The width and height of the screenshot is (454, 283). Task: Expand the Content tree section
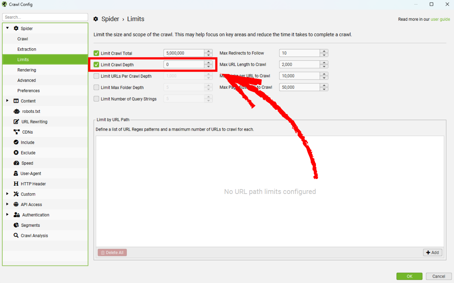pyautogui.click(x=7, y=101)
